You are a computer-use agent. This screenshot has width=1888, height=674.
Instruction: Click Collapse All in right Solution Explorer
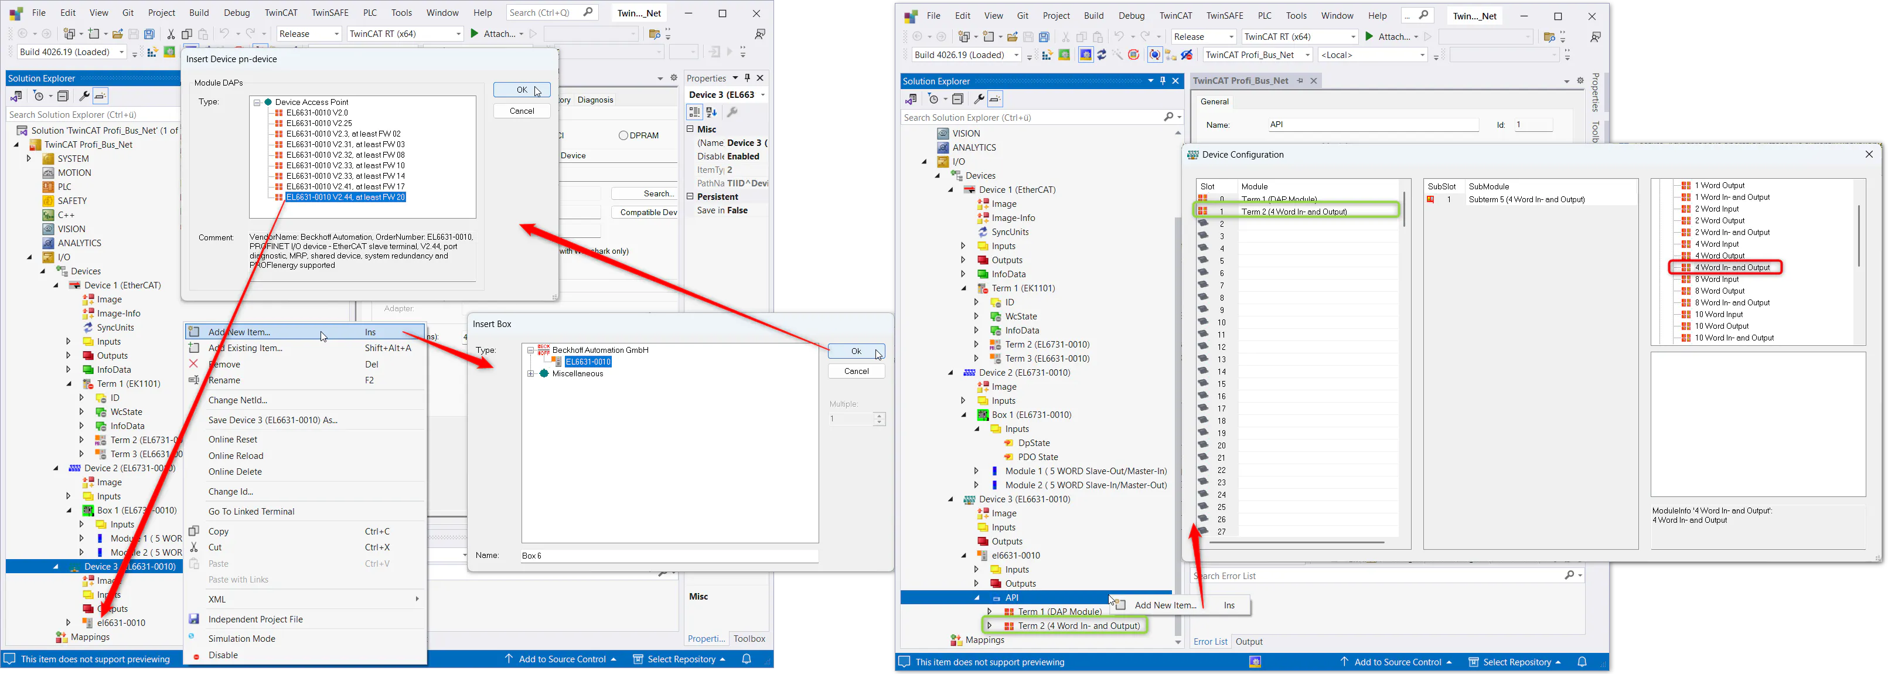[958, 99]
